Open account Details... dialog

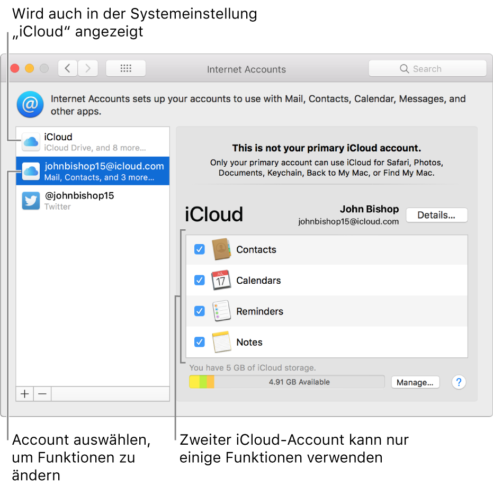pyautogui.click(x=436, y=215)
